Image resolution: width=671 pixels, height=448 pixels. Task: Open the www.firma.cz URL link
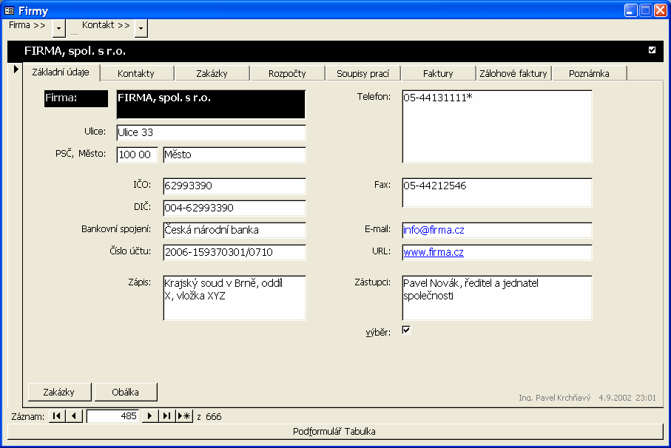(x=434, y=253)
